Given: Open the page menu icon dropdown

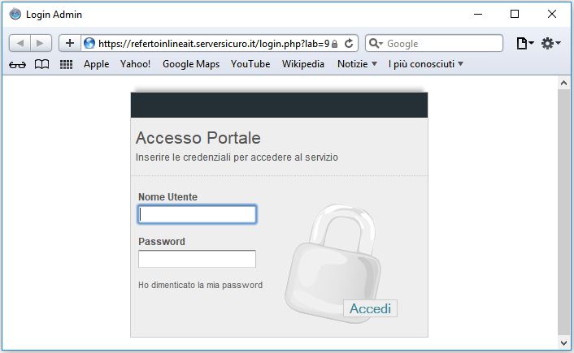Looking at the screenshot, I should [525, 44].
